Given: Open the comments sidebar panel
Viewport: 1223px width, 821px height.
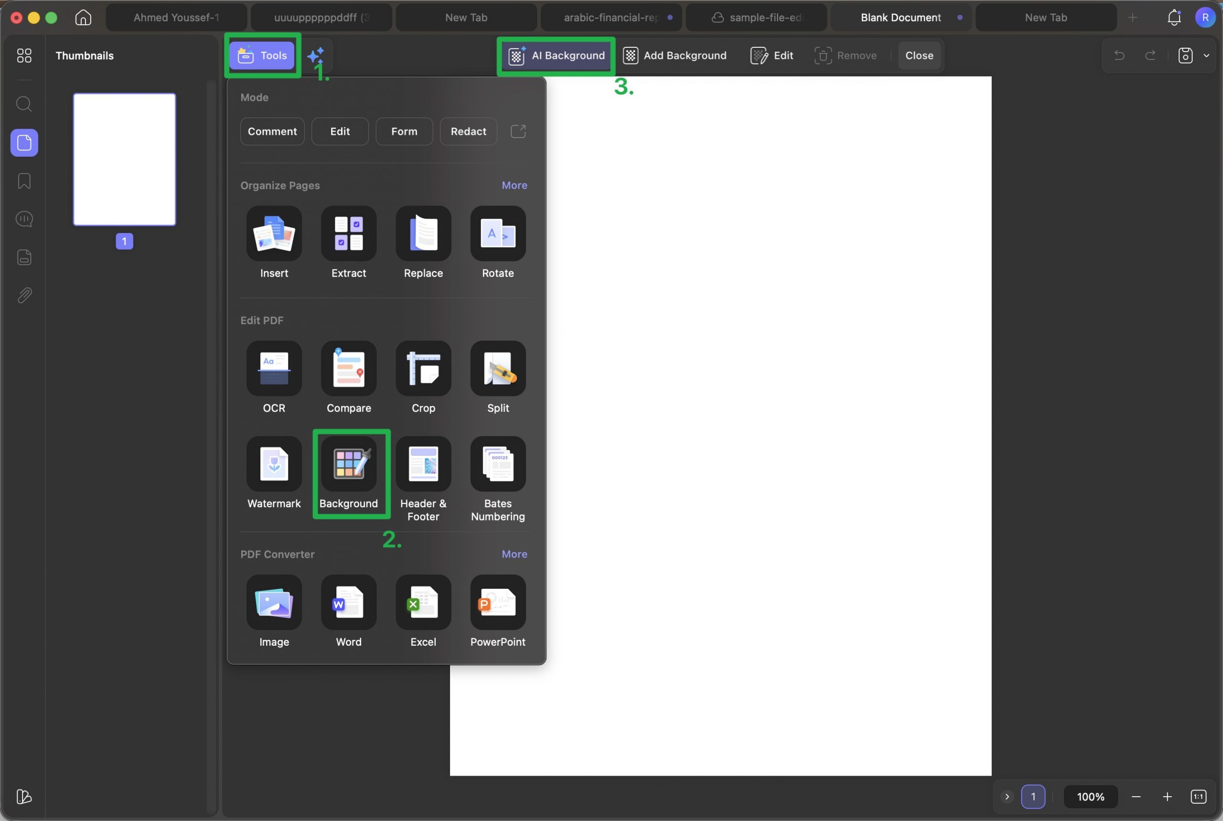Looking at the screenshot, I should (x=24, y=219).
